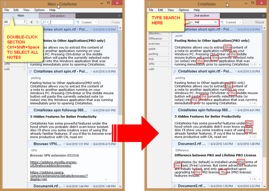Go forward with right navigation arrow
Image resolution: width=269 pixels, height=191 pixels.
37,22
